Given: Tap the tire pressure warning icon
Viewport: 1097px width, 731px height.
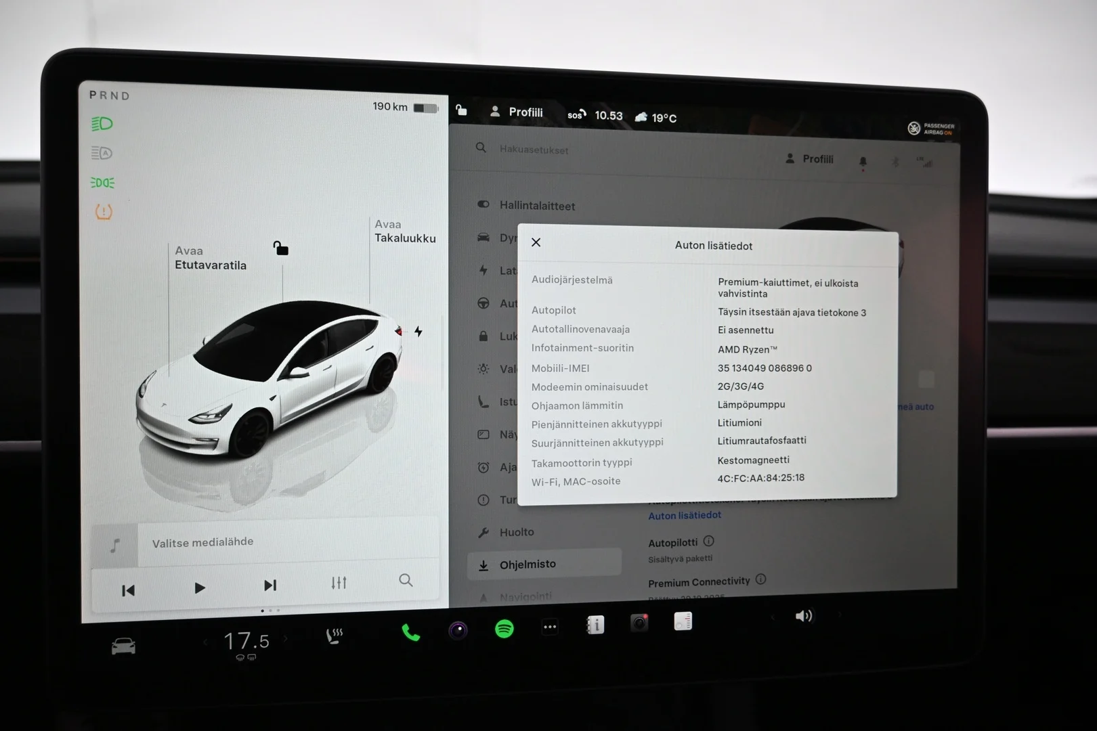Looking at the screenshot, I should point(103,212).
